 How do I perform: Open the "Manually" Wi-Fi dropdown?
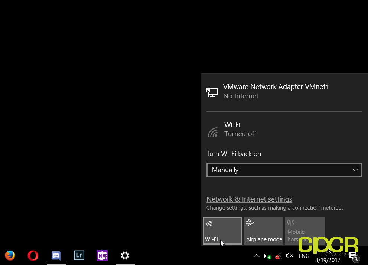284,170
